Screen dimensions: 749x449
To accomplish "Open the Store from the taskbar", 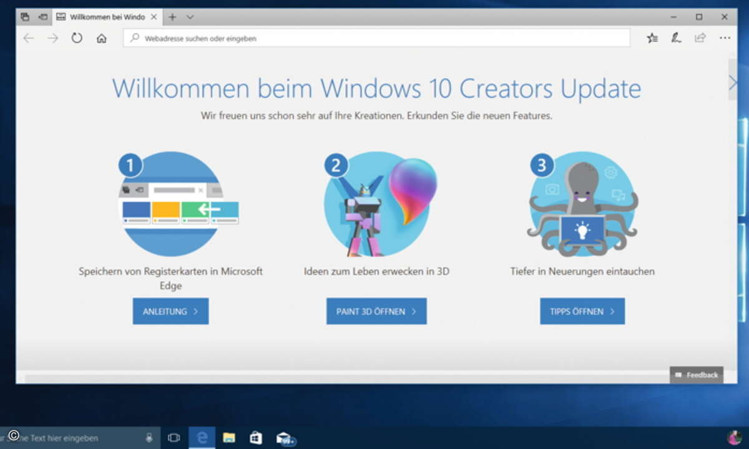I will point(256,438).
